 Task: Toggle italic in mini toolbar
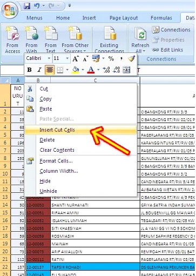coord(39,70)
